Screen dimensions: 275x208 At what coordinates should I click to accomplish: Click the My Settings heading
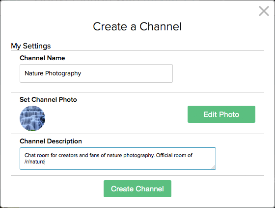[x=30, y=46]
